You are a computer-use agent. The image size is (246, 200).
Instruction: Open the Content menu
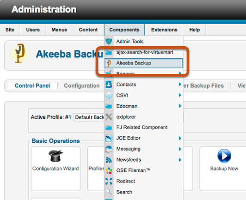click(x=88, y=30)
